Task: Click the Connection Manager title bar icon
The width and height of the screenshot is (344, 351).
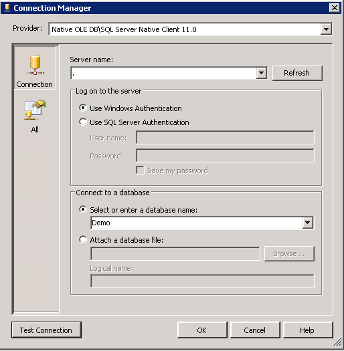Action: point(7,8)
